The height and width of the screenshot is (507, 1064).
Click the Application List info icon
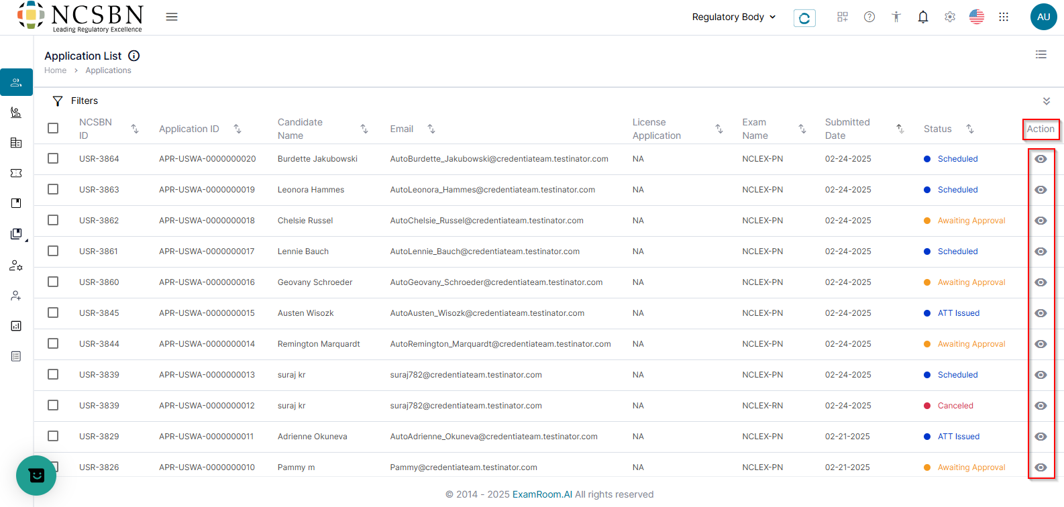click(x=134, y=56)
